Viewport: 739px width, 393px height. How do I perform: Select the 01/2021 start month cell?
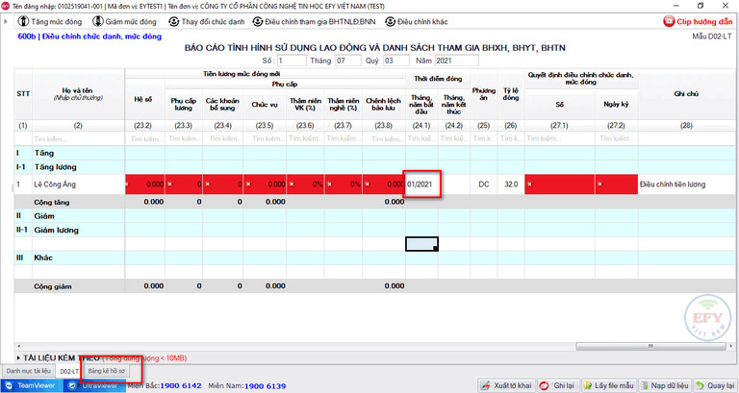pos(421,184)
